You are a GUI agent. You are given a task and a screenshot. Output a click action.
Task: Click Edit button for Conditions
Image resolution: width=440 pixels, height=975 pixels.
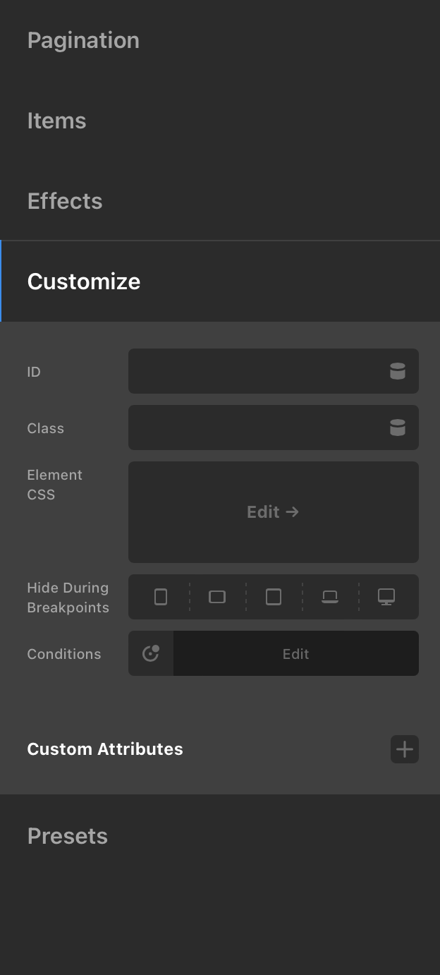[x=295, y=654]
